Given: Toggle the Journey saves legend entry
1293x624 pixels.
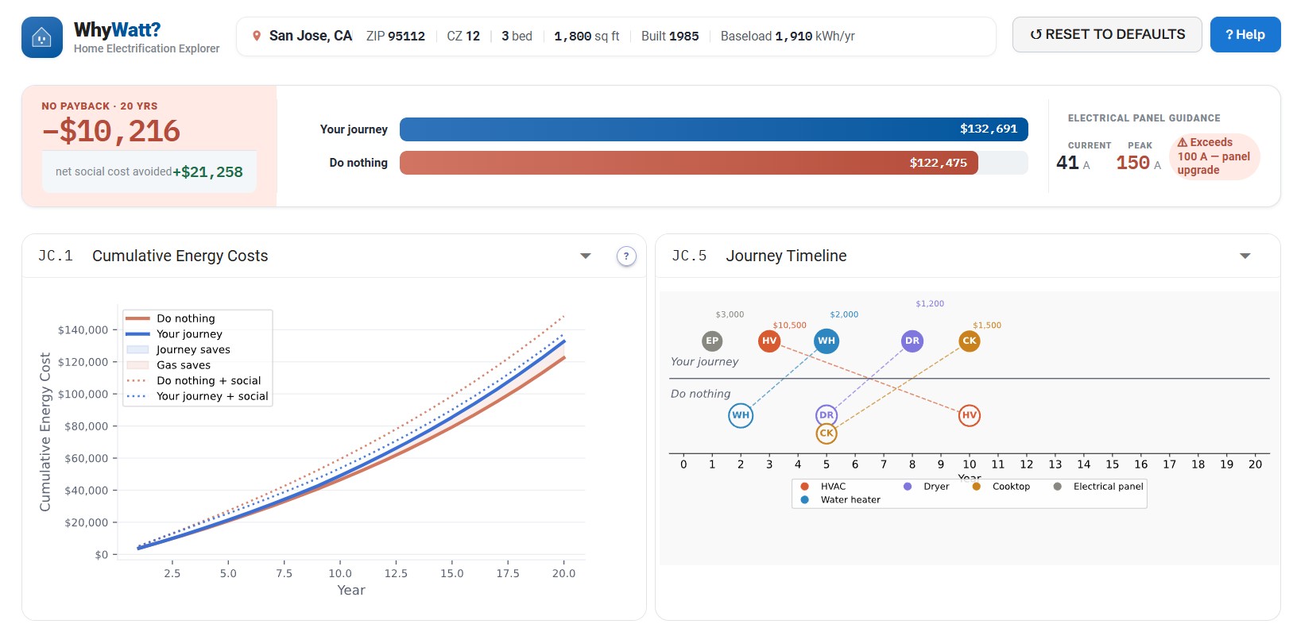Looking at the screenshot, I should (x=178, y=349).
